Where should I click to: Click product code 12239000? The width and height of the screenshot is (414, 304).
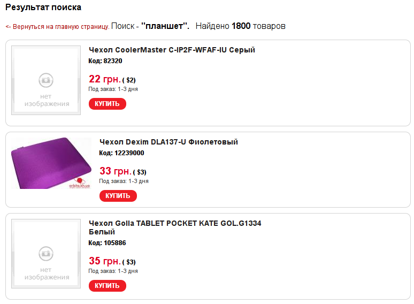coord(121,153)
